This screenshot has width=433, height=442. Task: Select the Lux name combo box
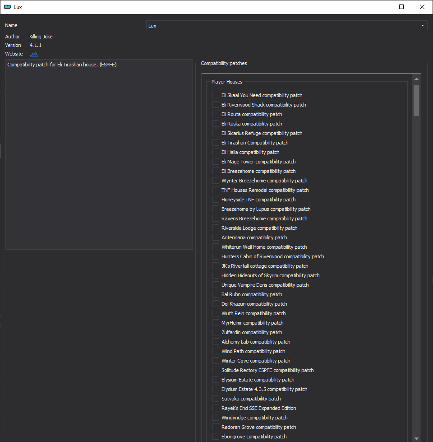(286, 26)
